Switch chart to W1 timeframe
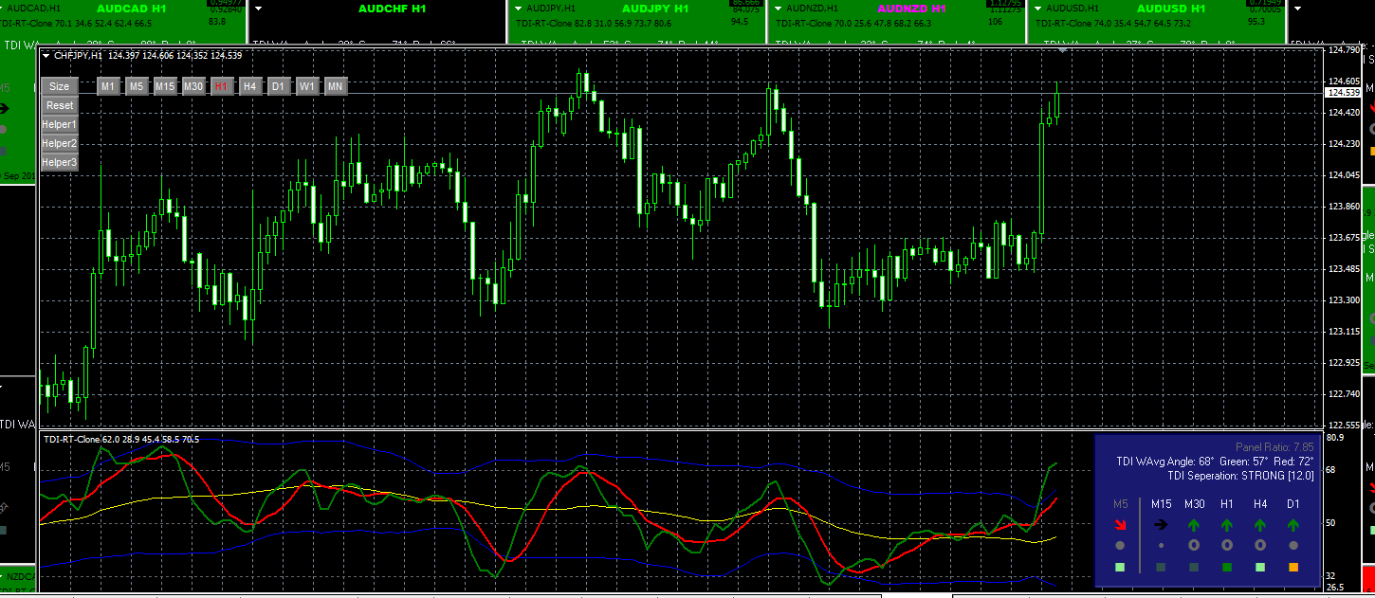Screen dimensions: 1375x598 pyautogui.click(x=306, y=86)
